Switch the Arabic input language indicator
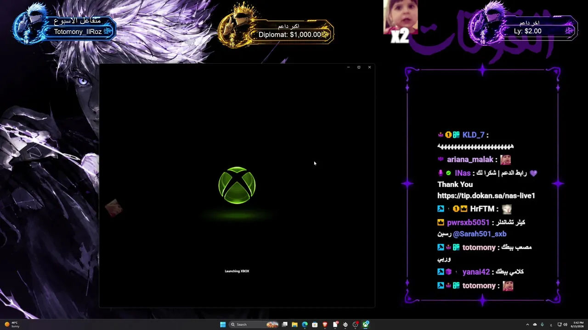588x330 pixels. [x=551, y=324]
